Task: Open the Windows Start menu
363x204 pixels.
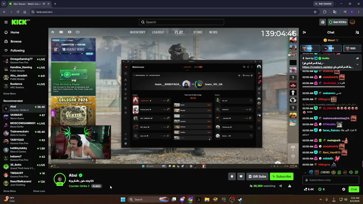Action: click(x=123, y=199)
